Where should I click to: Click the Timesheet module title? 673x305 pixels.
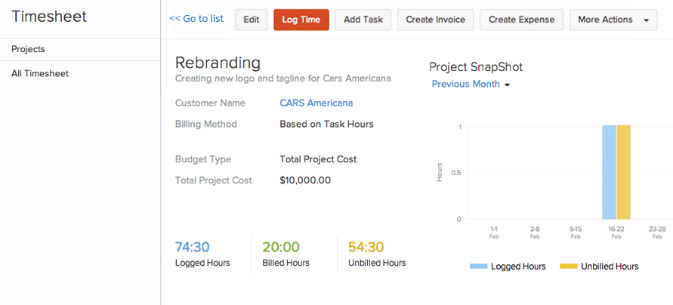click(49, 17)
